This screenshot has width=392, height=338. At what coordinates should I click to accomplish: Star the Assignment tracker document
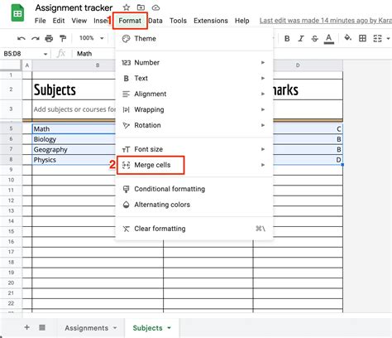pos(127,7)
